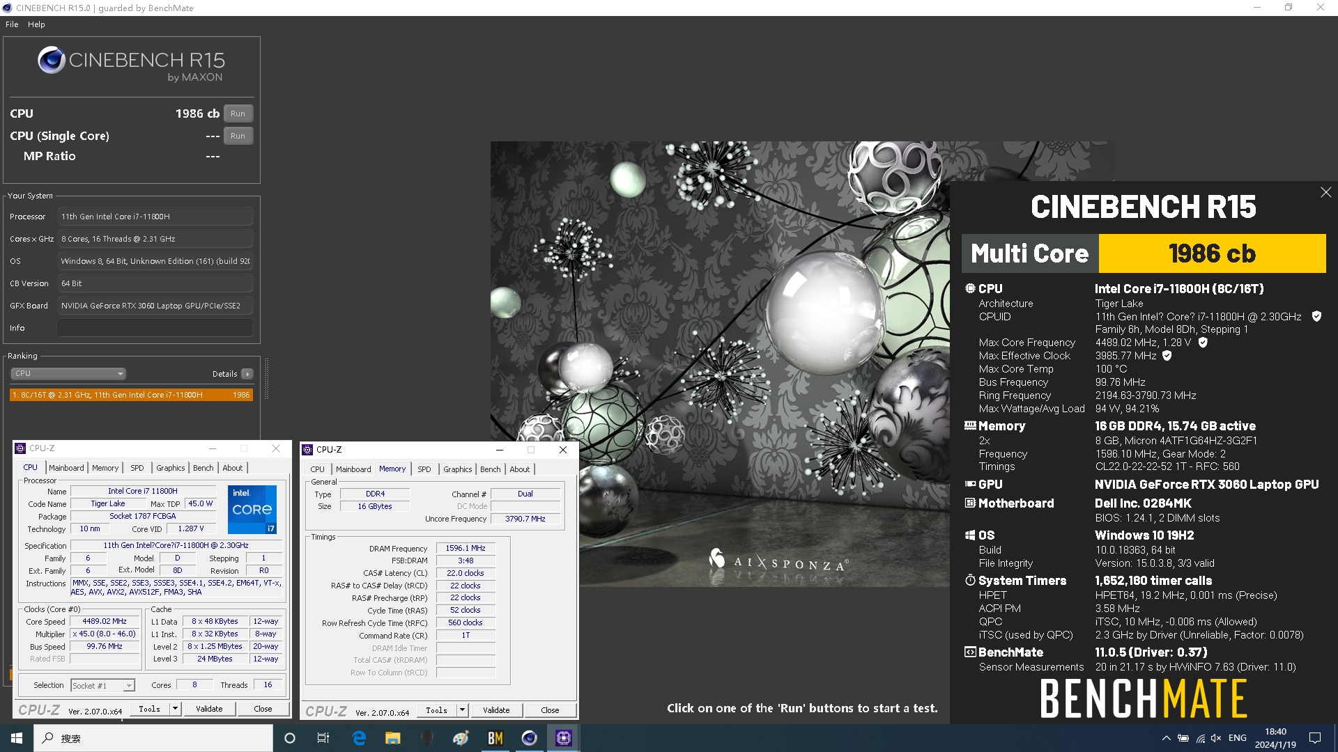Switch to Cinebench app on taskbar
Image resolution: width=1338 pixels, height=752 pixels.
(530, 738)
